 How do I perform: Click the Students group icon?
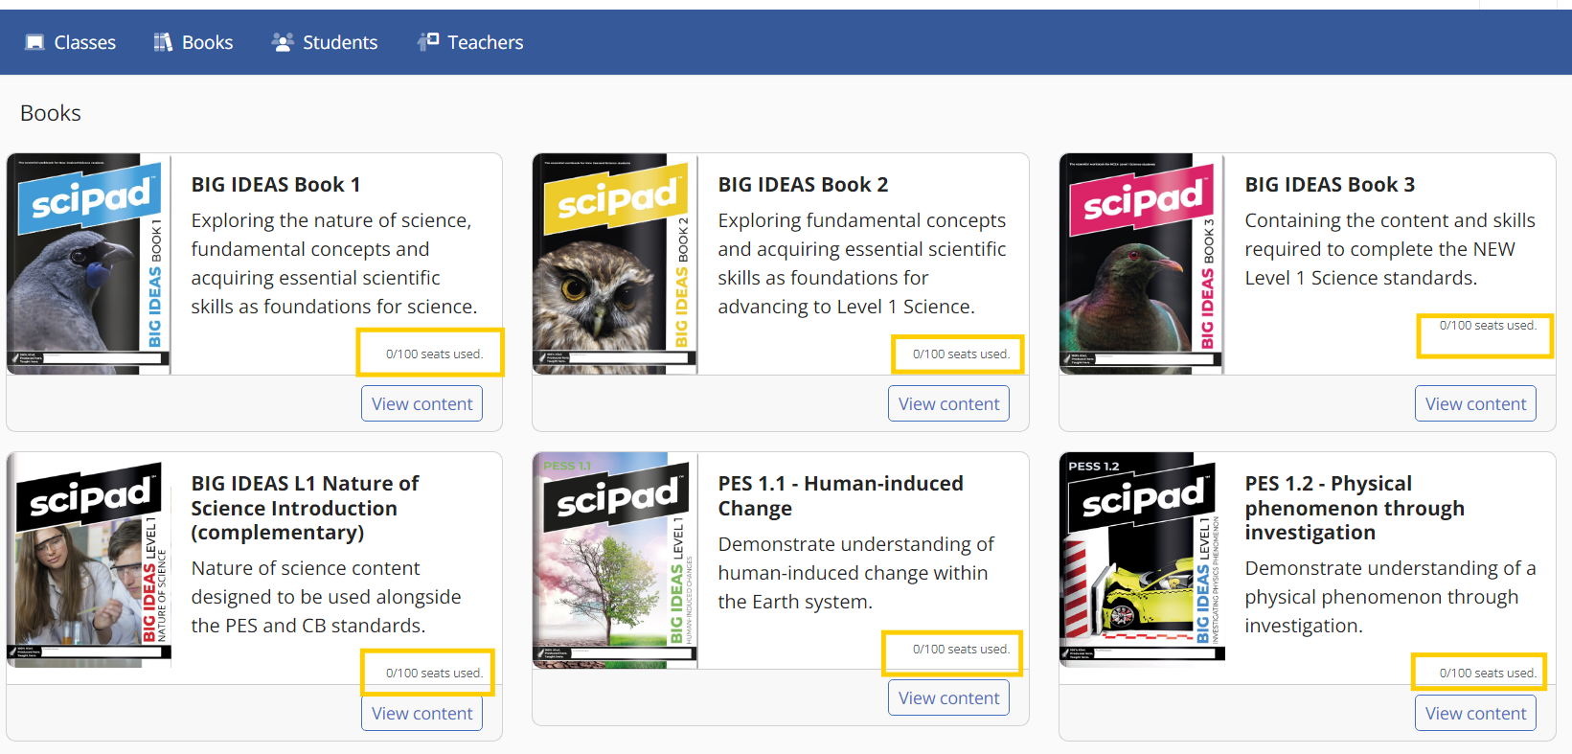point(282,42)
